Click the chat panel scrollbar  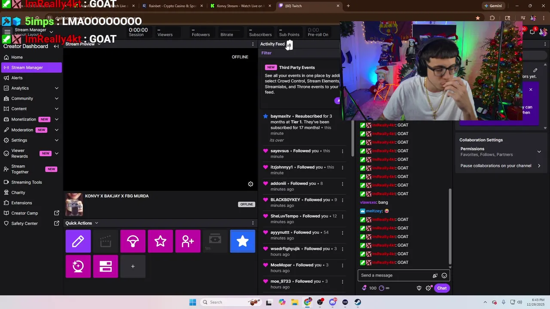[450, 226]
